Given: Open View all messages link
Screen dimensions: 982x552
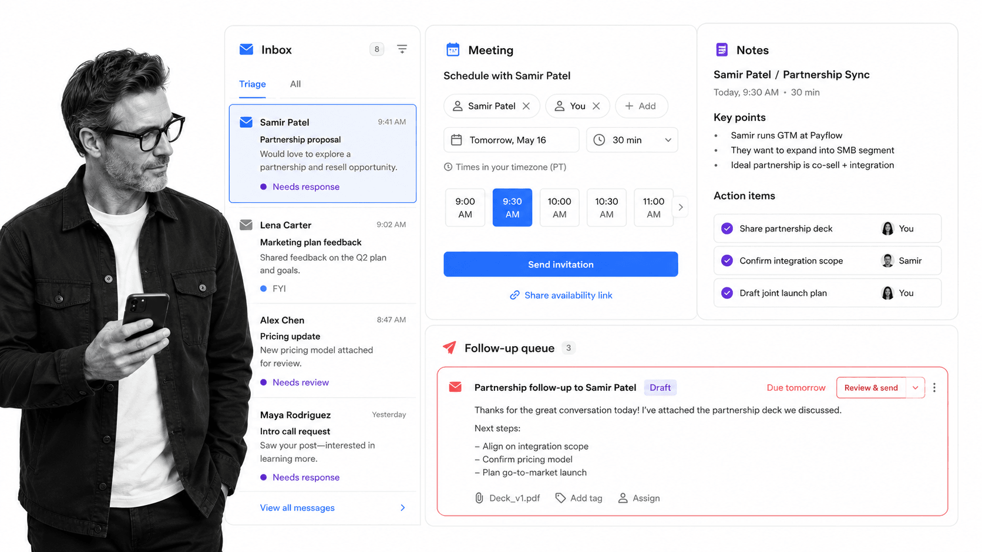Looking at the screenshot, I should pos(297,508).
